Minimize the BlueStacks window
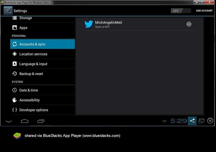216x152 pixels. coord(196,2)
